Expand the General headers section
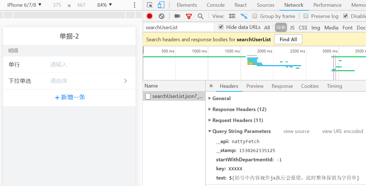Viewport: 366px width, 186px height. coord(210,98)
